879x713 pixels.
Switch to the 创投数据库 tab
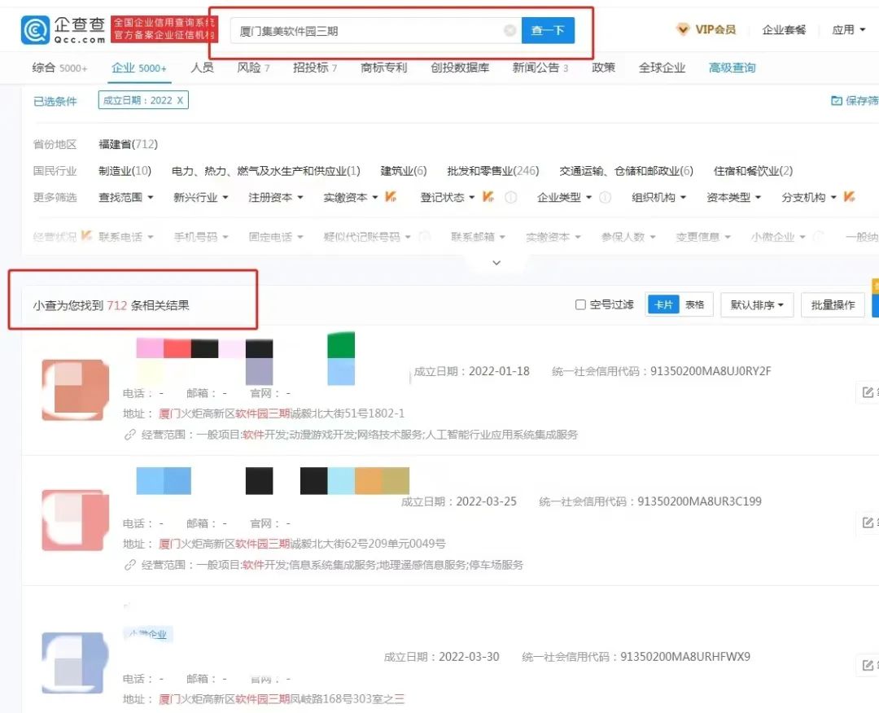coord(460,68)
